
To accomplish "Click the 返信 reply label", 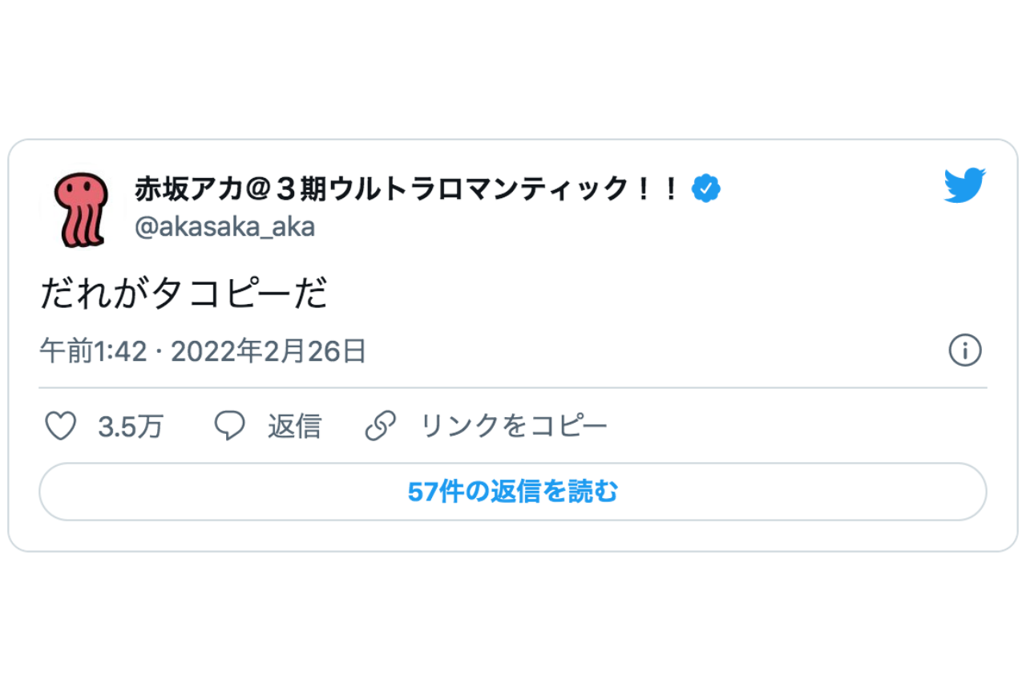I will click(x=295, y=427).
